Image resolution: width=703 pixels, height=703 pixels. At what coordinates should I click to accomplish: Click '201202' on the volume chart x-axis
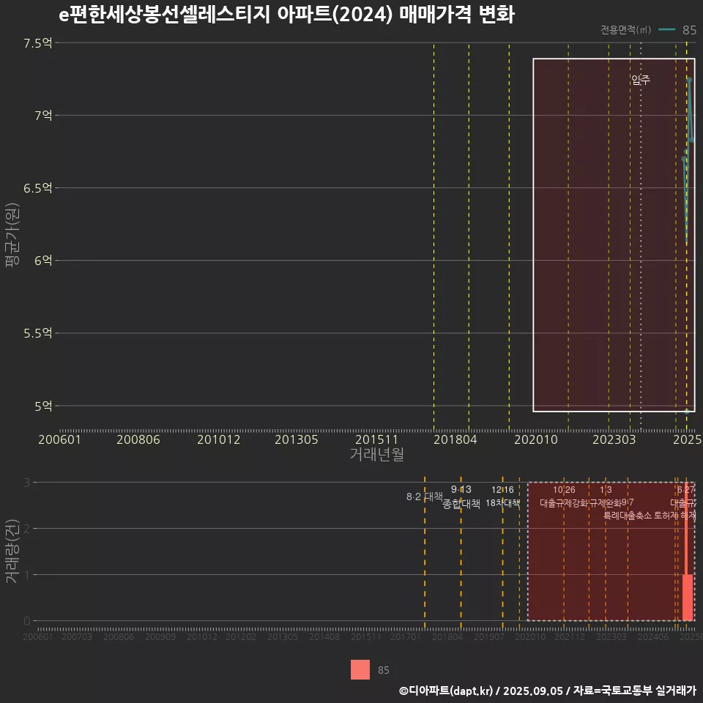click(x=241, y=636)
